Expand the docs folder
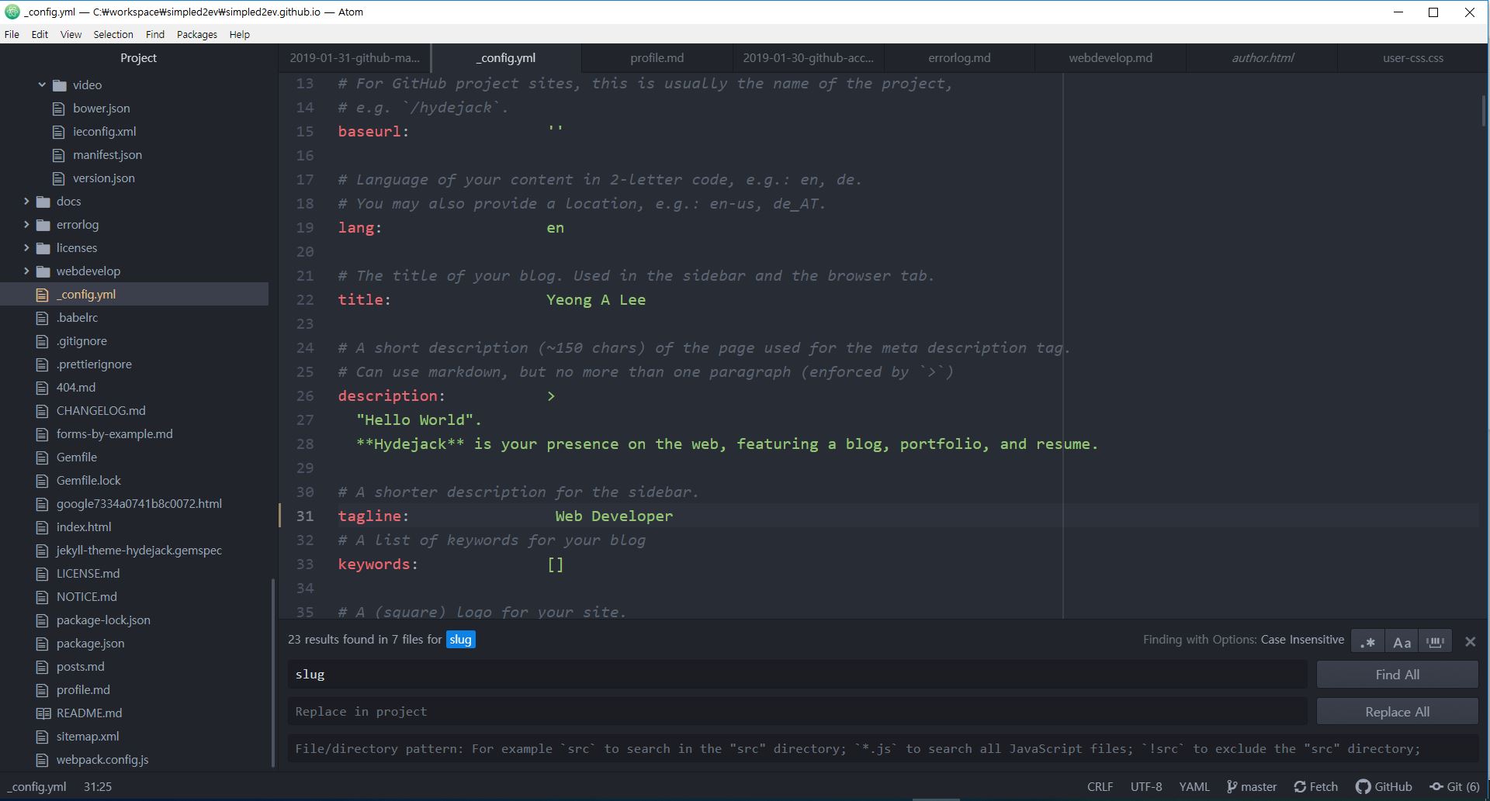This screenshot has height=801, width=1490. [x=26, y=201]
